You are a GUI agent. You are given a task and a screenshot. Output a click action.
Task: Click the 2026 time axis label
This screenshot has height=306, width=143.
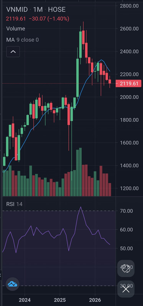tap(95, 299)
